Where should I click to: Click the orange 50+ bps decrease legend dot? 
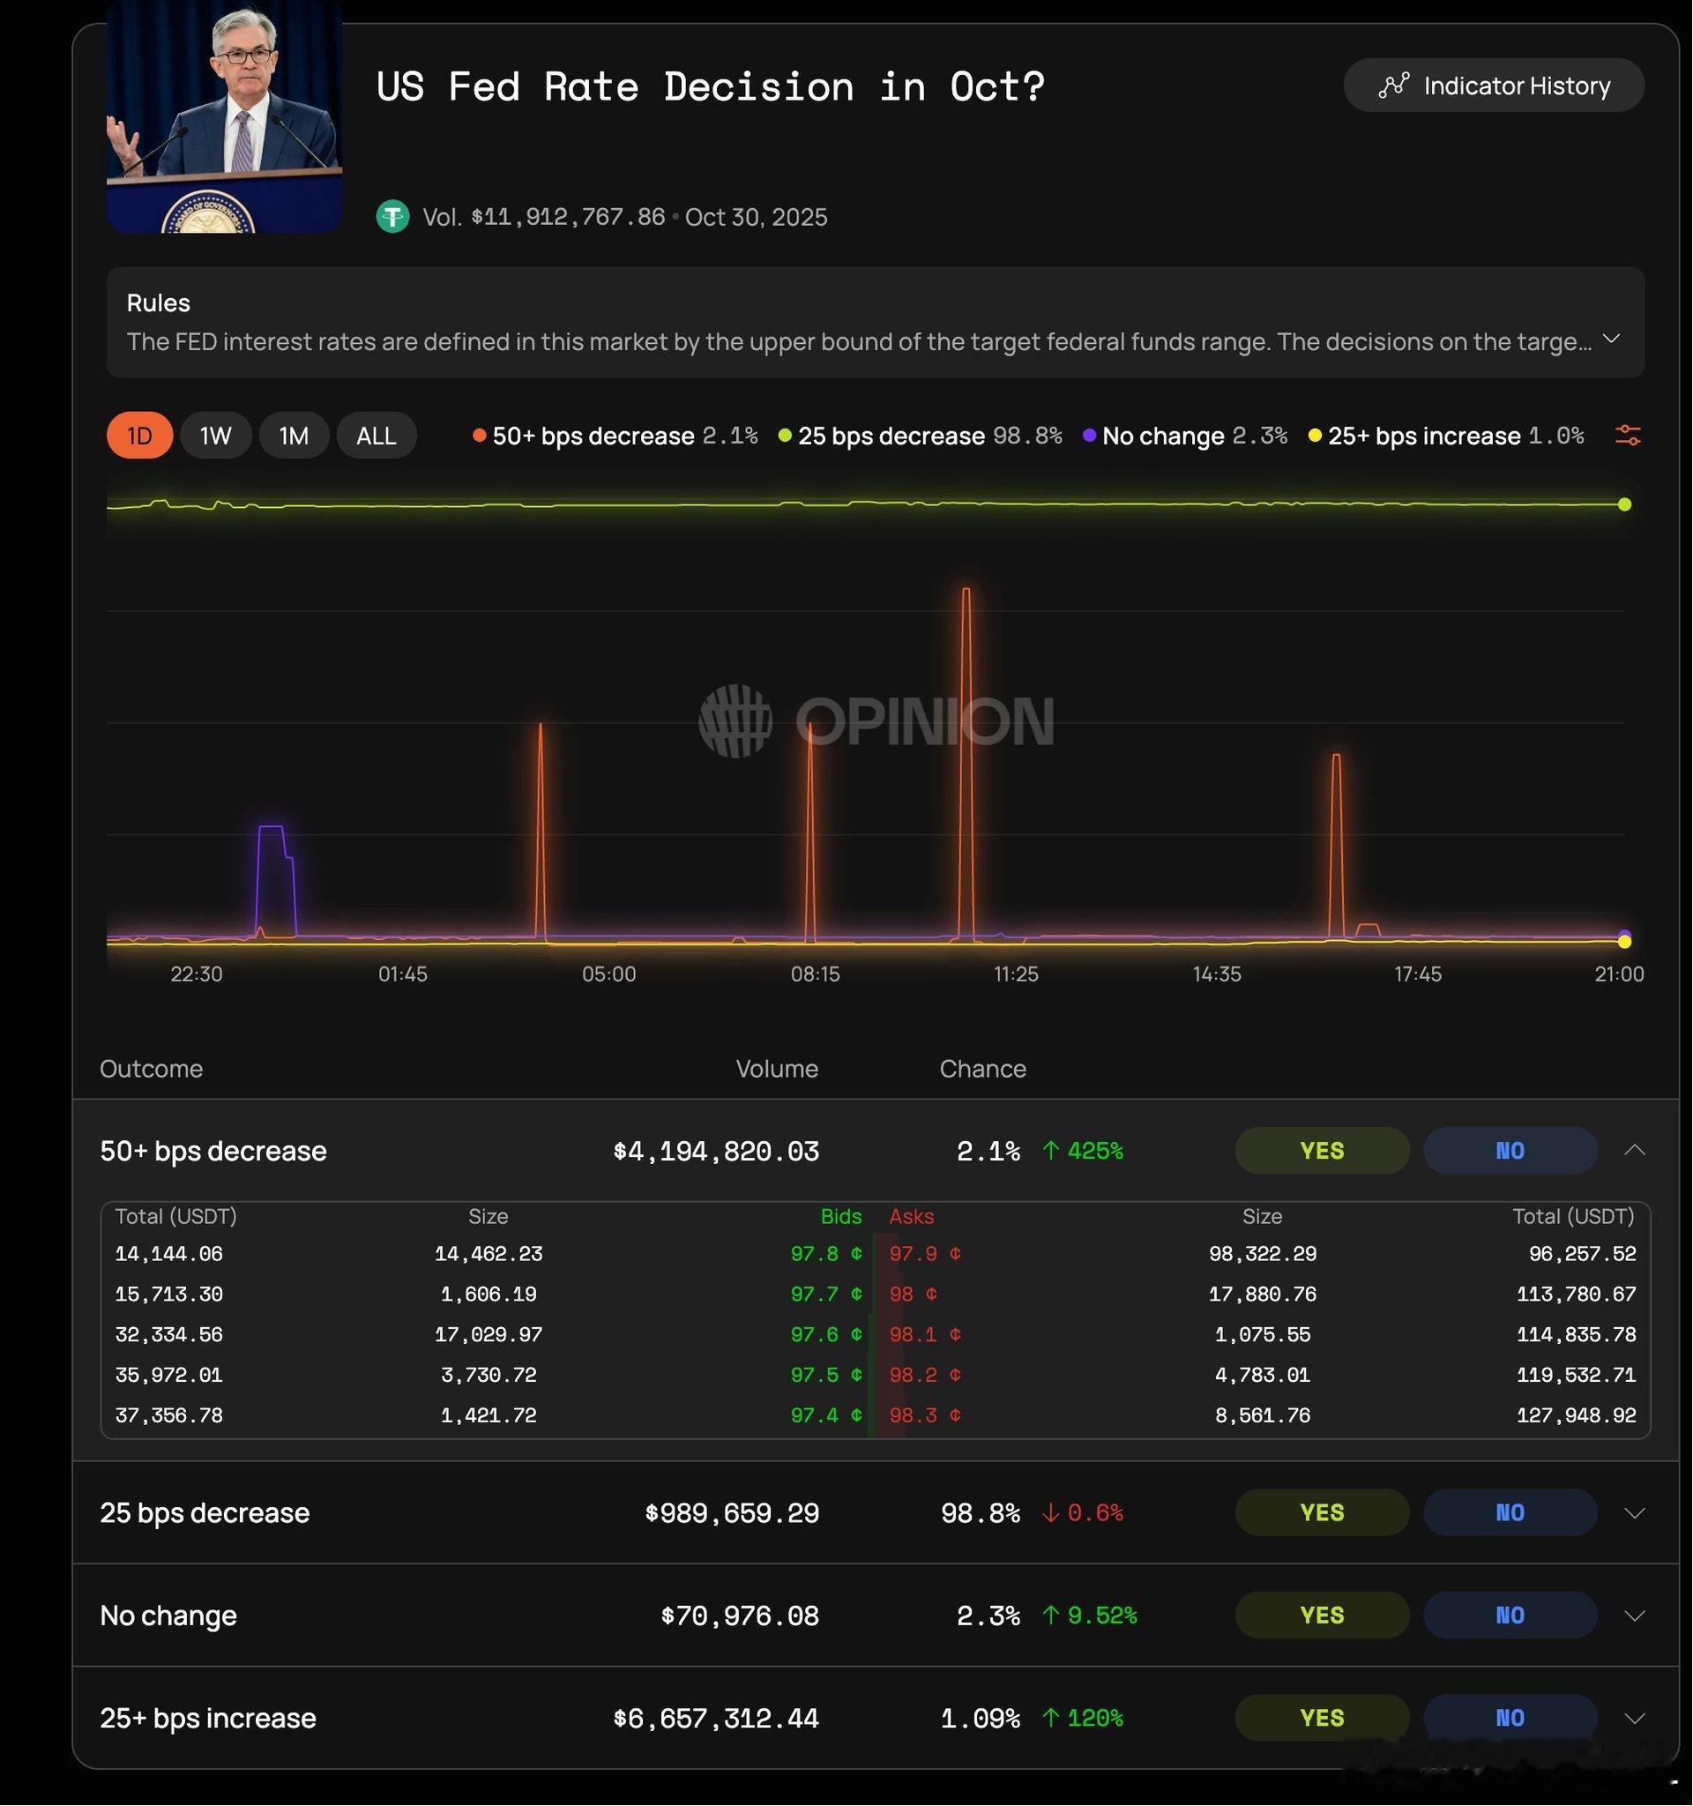click(x=479, y=435)
